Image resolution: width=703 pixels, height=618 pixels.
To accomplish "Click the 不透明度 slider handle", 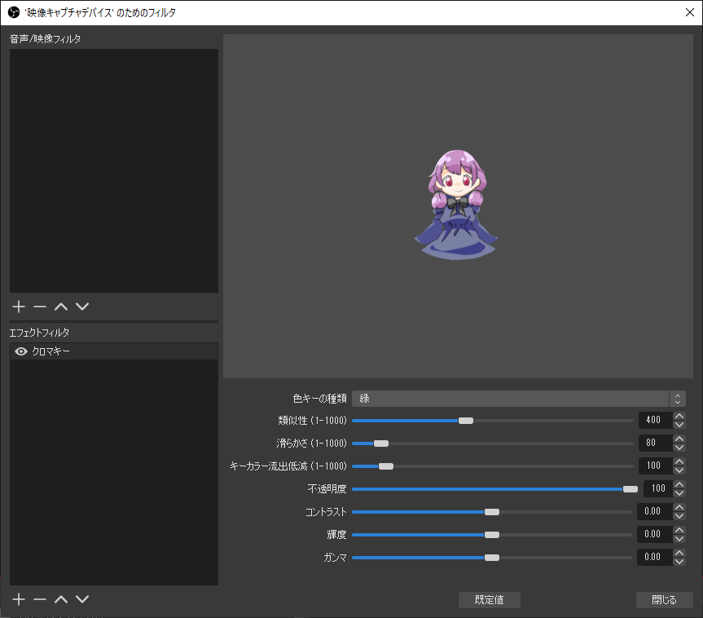I will (631, 489).
